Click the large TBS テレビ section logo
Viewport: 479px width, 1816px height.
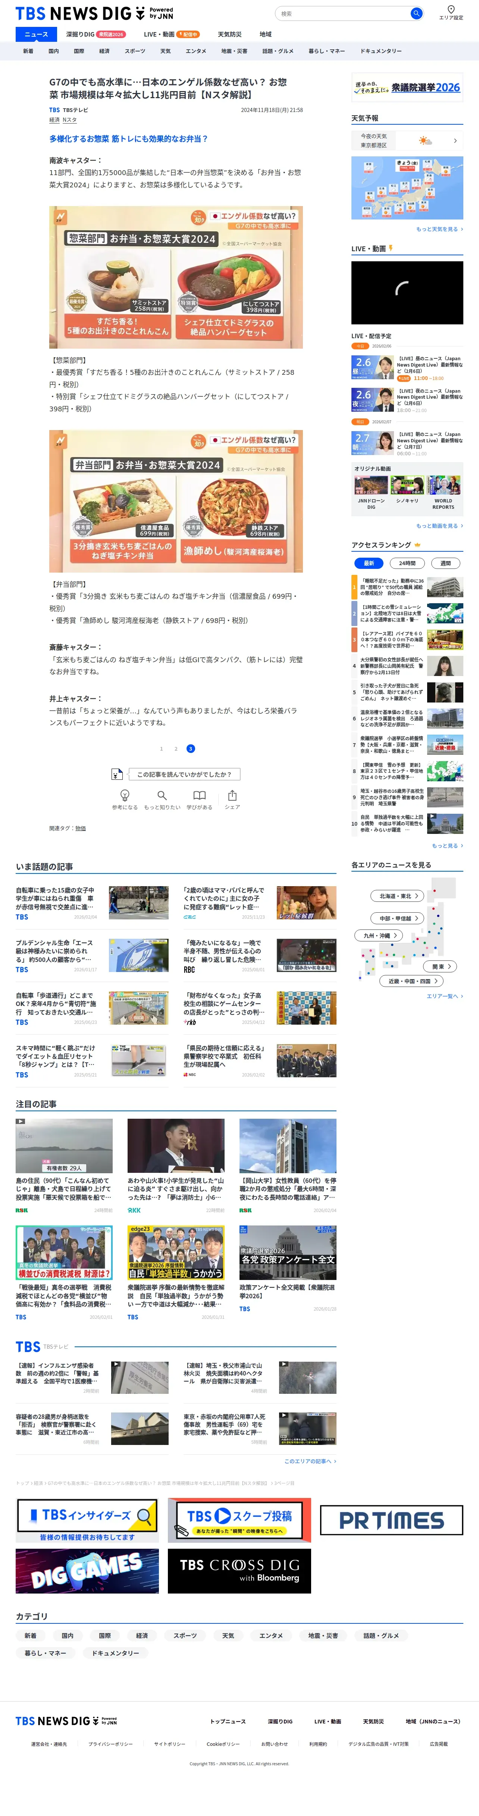(x=28, y=1346)
